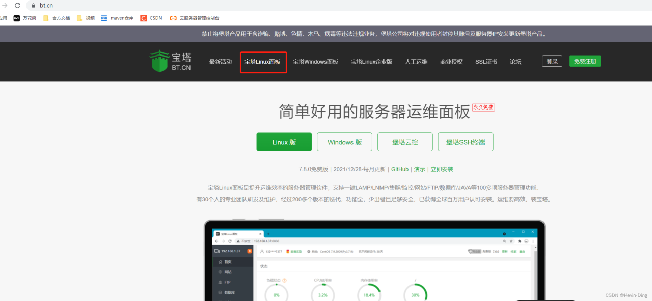652x301 pixels.
Task: Open the 官方文档 bookmark
Action: [x=58, y=18]
